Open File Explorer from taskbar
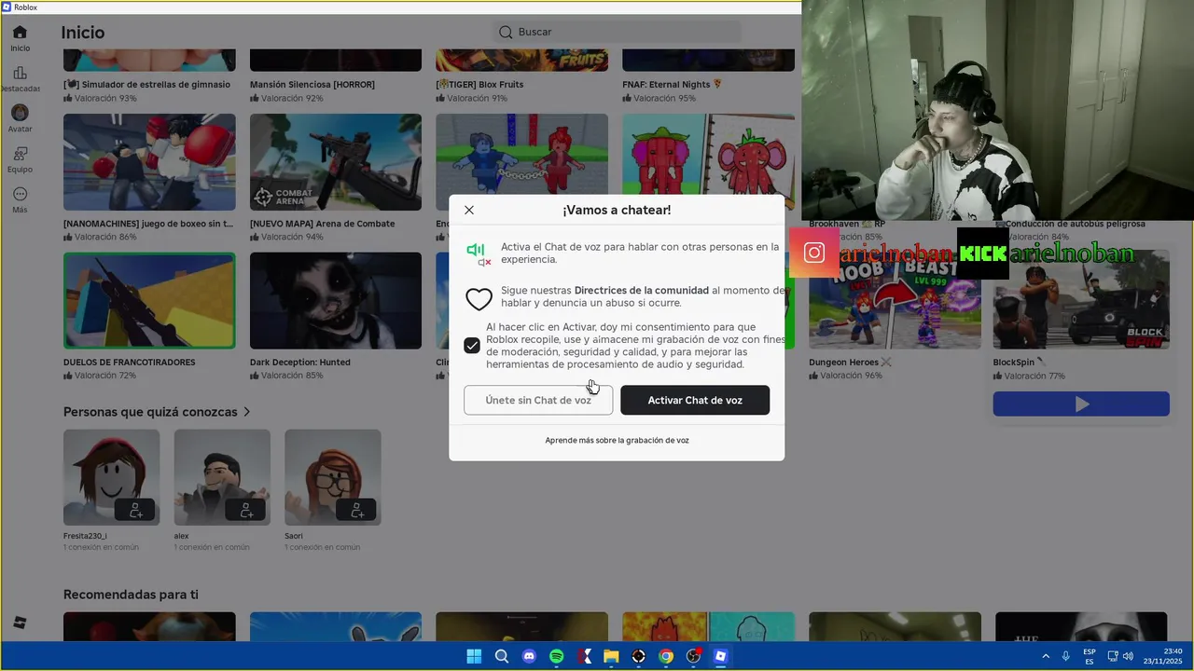 [611, 656]
